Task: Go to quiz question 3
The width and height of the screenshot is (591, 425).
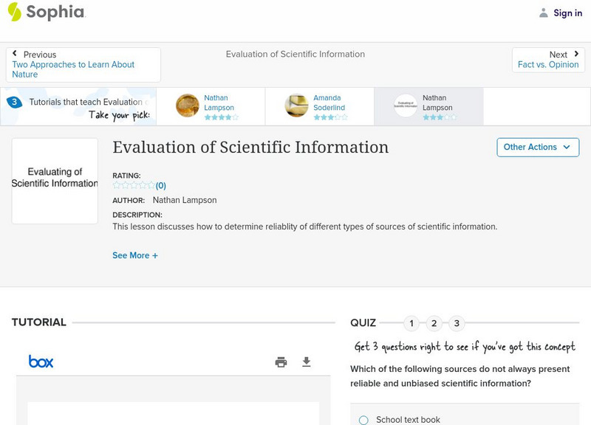Action: click(457, 323)
